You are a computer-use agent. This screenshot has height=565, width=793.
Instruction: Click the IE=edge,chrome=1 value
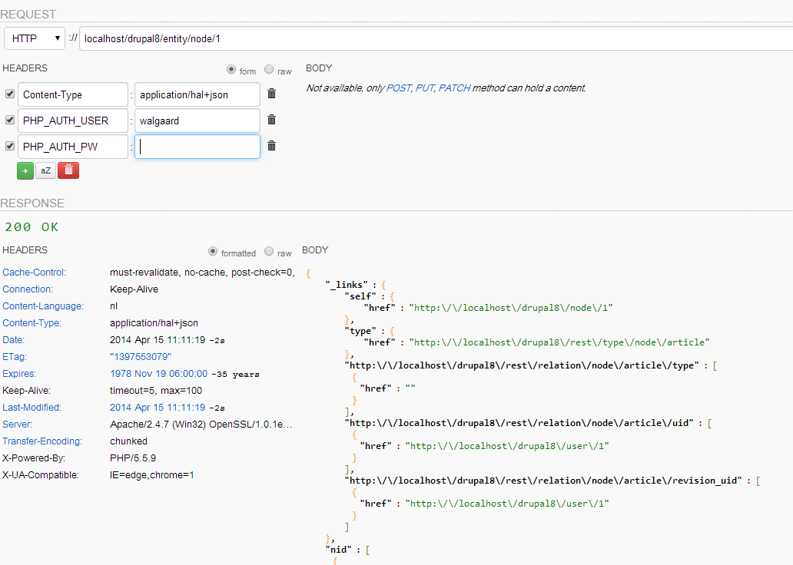(x=151, y=475)
